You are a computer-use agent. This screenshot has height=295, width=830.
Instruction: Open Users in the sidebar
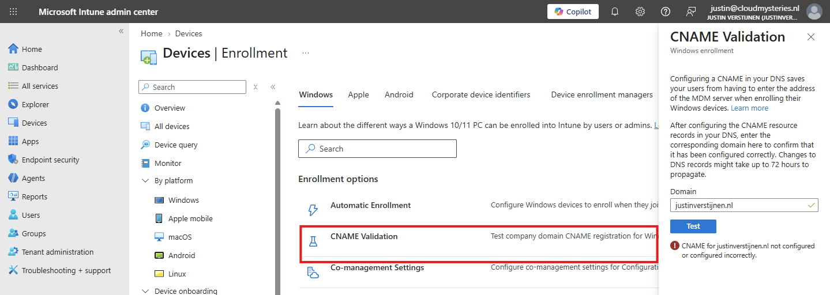coord(31,215)
